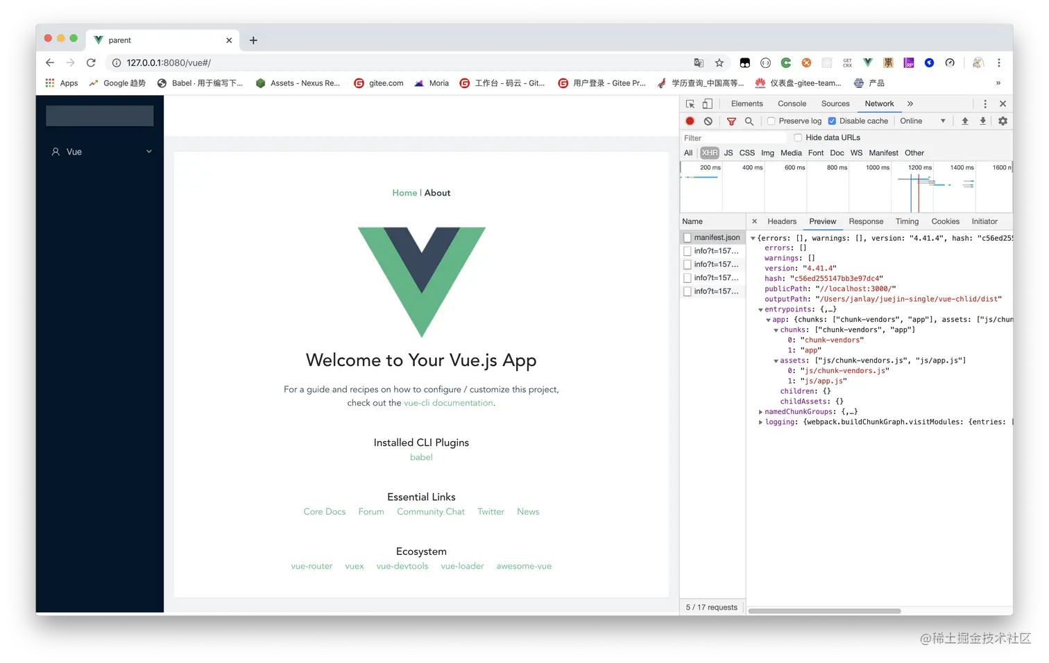Select the CSS request filter
The height and width of the screenshot is (663, 1049).
pos(747,153)
